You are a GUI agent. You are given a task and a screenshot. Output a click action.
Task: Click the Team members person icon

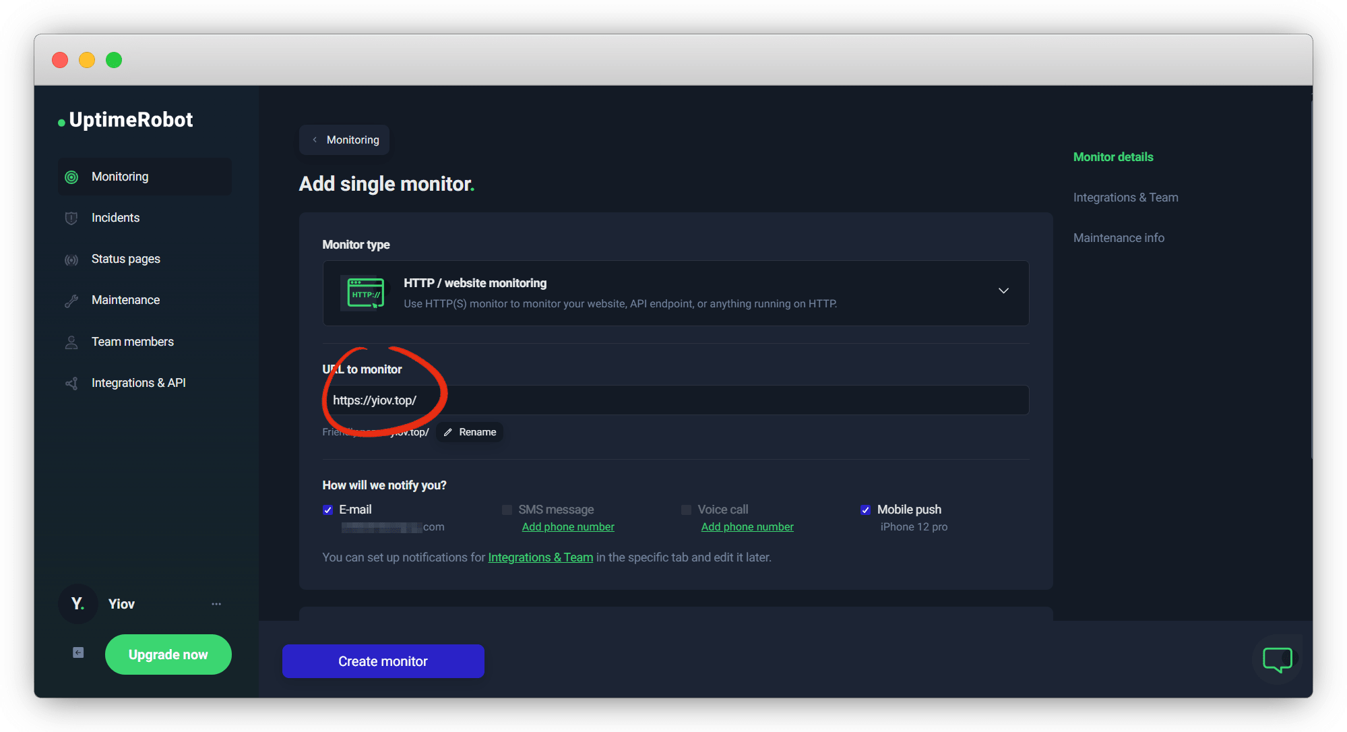[x=71, y=342]
